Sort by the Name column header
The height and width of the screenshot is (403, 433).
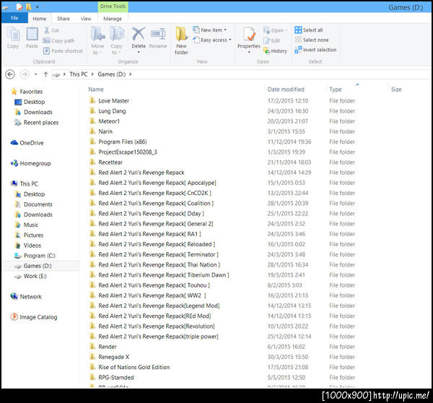(96, 90)
